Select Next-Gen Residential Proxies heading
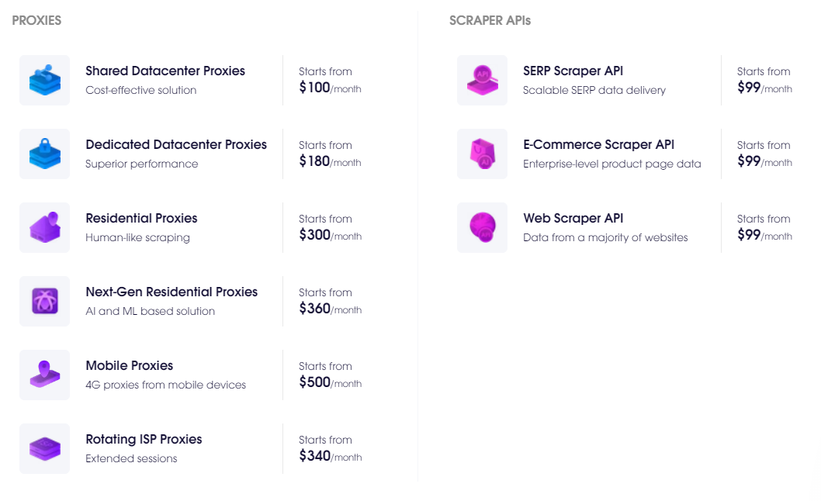The image size is (821, 501). pyautogui.click(x=171, y=292)
